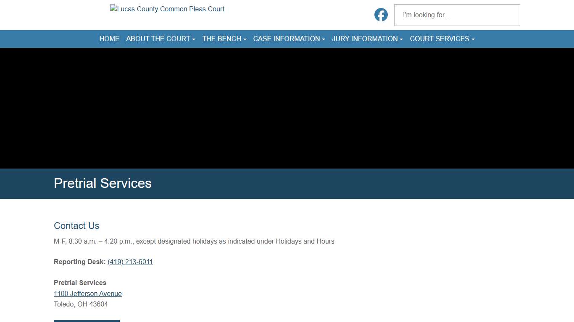
Task: Call the Reporting Desk phone number link
Action: (x=130, y=262)
